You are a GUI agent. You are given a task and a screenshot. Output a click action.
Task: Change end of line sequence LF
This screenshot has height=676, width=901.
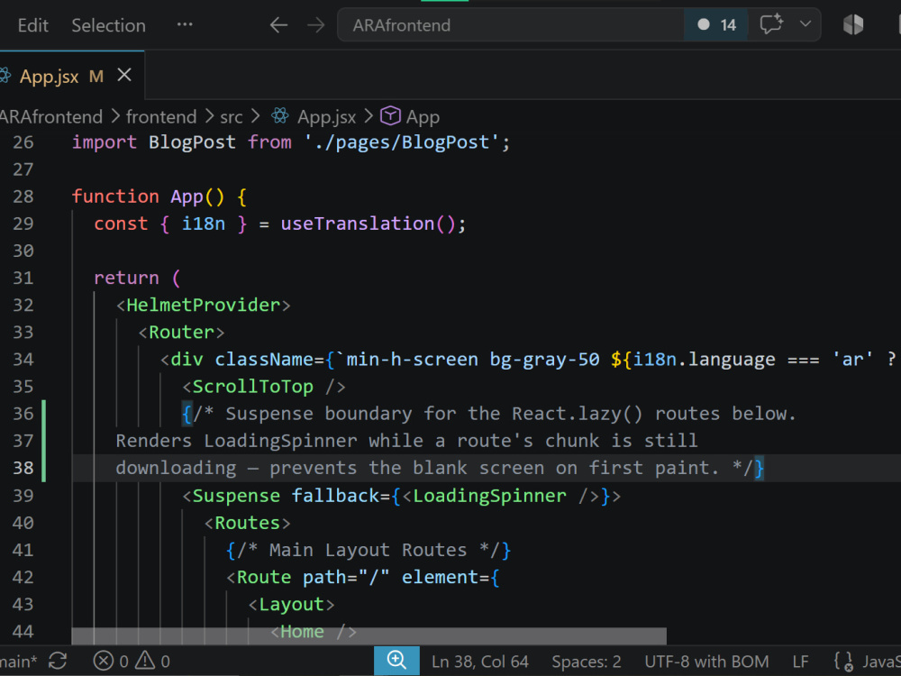point(800,662)
